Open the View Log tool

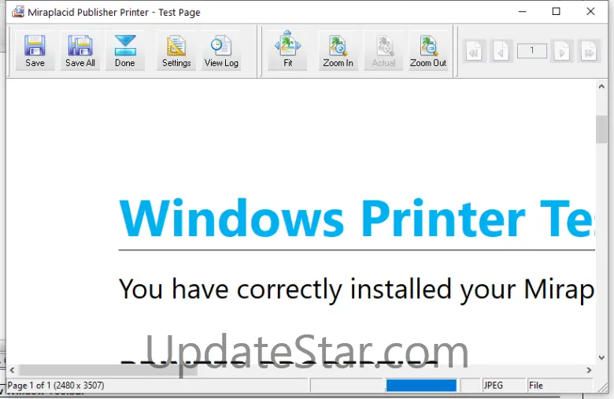tap(221, 51)
